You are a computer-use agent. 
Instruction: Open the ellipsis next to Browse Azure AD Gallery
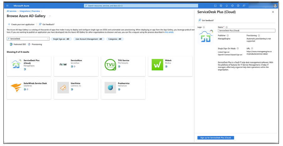click(x=50, y=16)
